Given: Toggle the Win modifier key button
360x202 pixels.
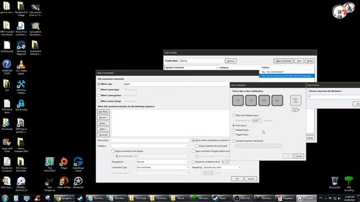Looking at the screenshot, I should click(x=277, y=100).
